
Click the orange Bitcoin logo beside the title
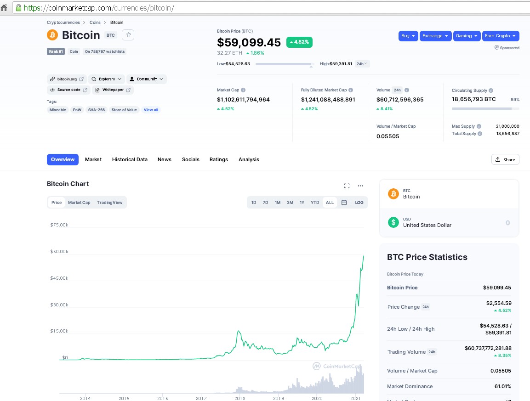(52, 35)
